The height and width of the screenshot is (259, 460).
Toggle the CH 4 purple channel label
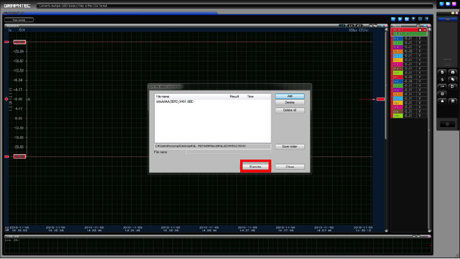398,47
